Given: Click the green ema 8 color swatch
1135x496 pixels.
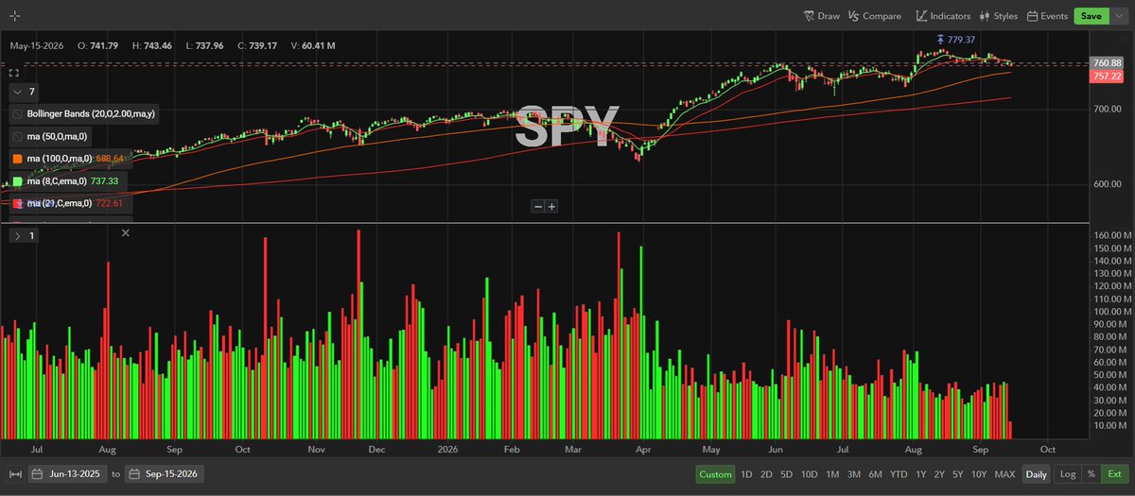Looking at the screenshot, I should click(x=18, y=180).
